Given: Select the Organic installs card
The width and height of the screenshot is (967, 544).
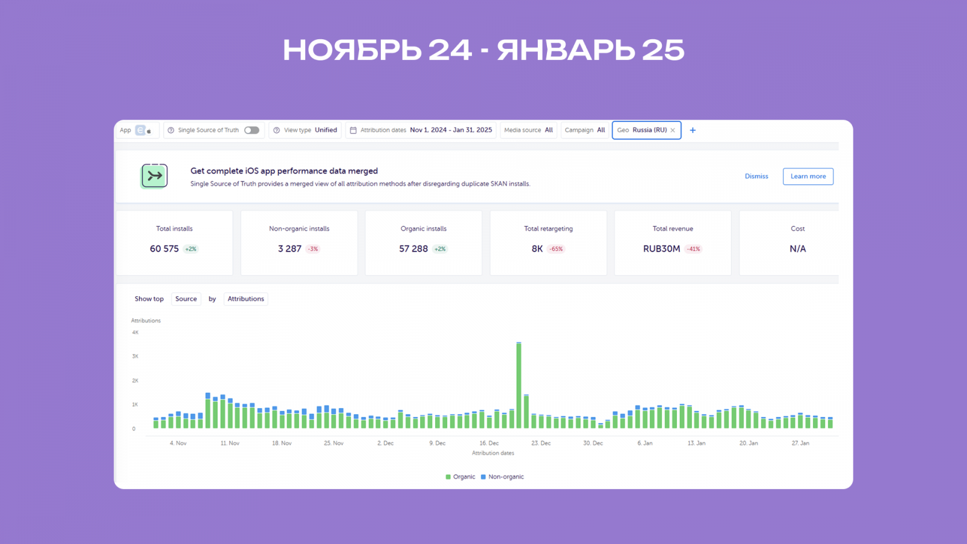Looking at the screenshot, I should pos(424,243).
